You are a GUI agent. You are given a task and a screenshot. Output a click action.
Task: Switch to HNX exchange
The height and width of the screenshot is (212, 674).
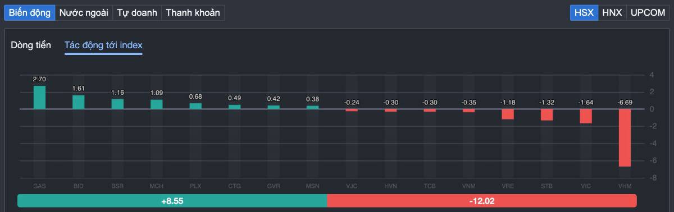[x=612, y=12]
